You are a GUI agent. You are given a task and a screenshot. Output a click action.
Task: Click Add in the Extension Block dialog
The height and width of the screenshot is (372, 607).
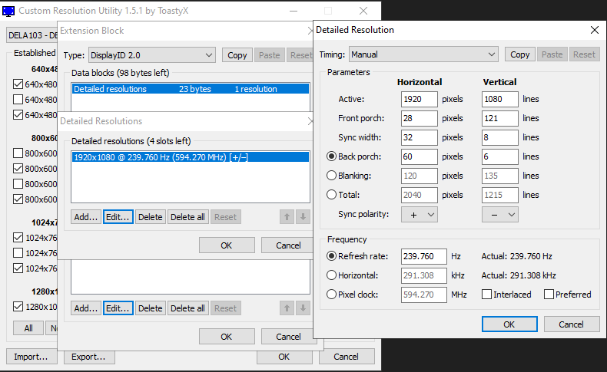(86, 308)
